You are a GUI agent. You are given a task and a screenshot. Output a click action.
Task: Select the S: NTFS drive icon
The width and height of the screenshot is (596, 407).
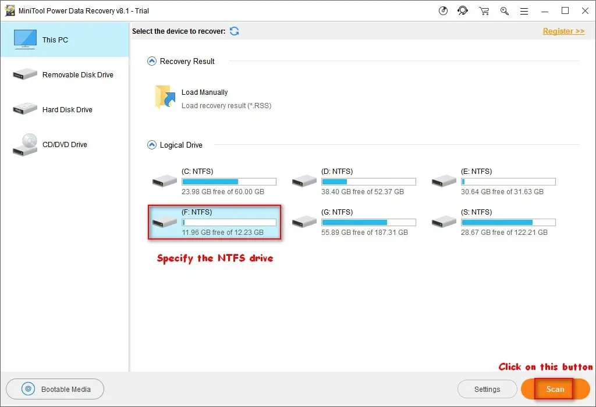444,222
